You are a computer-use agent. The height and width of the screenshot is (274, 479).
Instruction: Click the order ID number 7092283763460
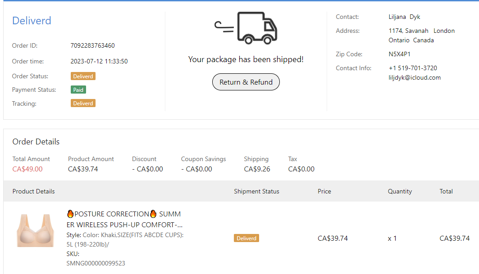pyautogui.click(x=93, y=45)
